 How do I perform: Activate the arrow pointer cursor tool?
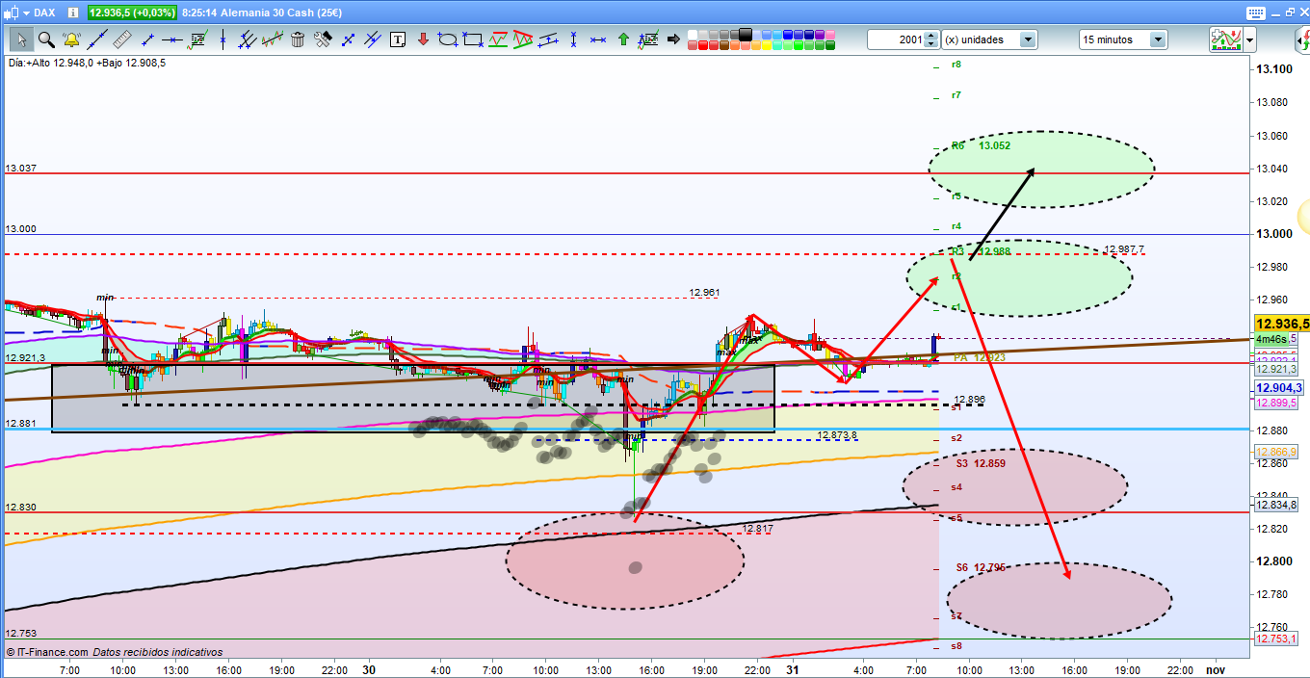click(x=20, y=39)
